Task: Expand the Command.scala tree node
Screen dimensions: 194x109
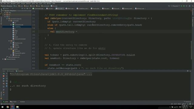Action: [11, 25]
